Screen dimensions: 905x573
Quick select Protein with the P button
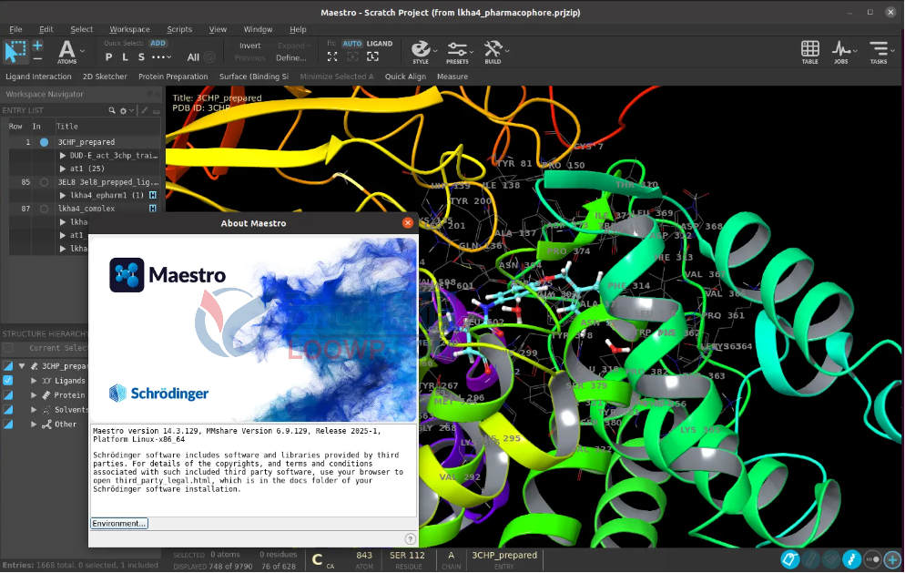[108, 56]
